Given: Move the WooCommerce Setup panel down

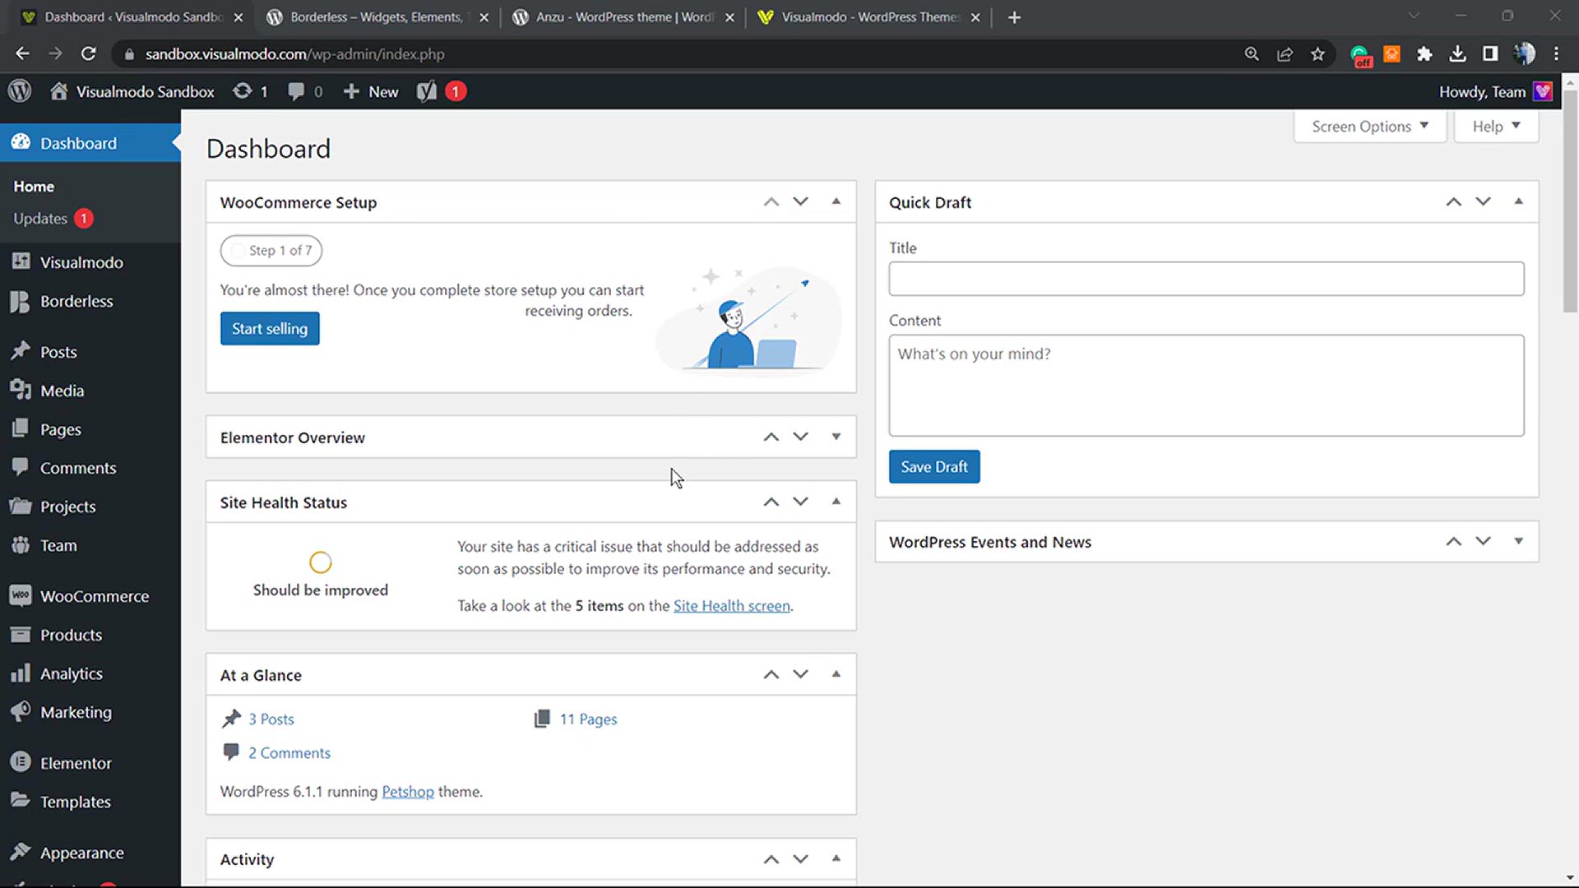Looking at the screenshot, I should click(800, 201).
